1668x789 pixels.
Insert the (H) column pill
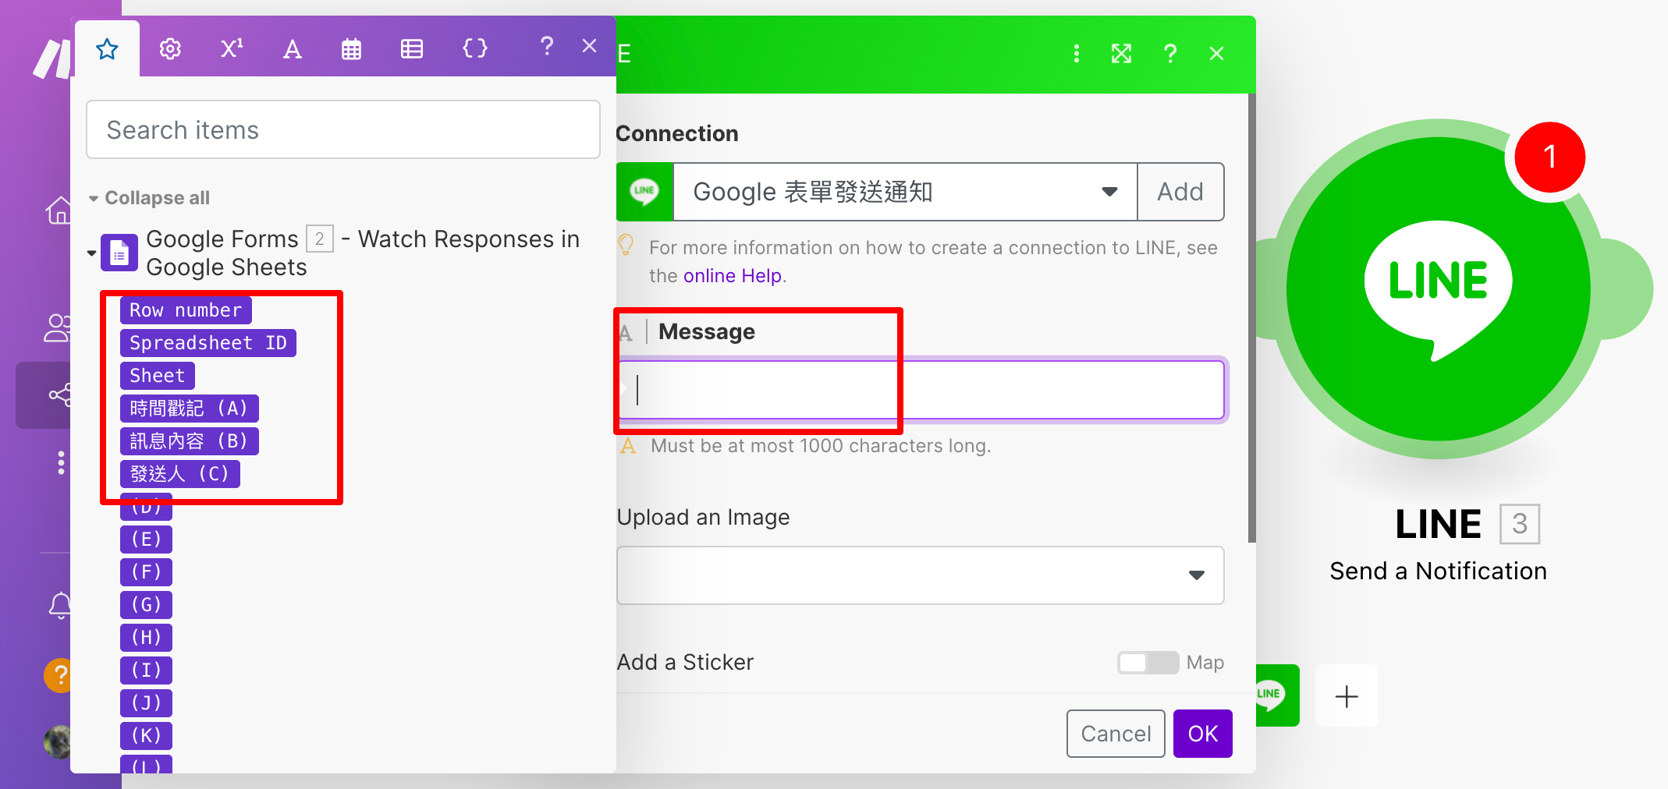[x=146, y=638]
